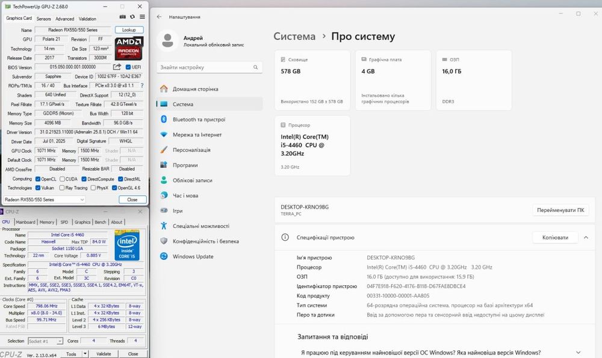
Task: Expand the newest Windows version question
Action: click(578, 352)
